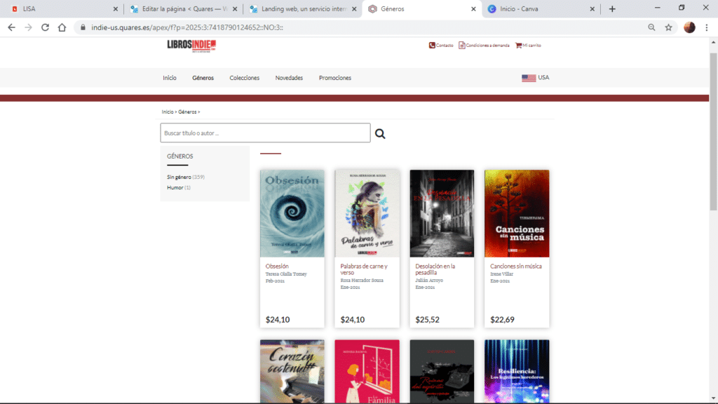The height and width of the screenshot is (404, 718).
Task: Click author Irene Villar
Action: pos(502,274)
